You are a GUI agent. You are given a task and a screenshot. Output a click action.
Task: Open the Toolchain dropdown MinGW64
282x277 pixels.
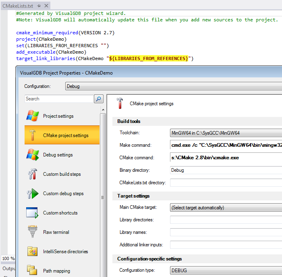226,133
